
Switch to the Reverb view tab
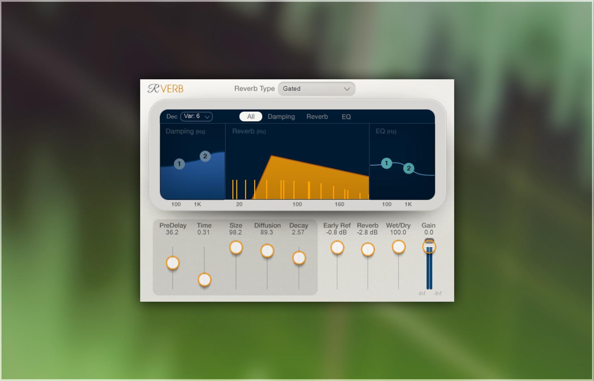317,117
